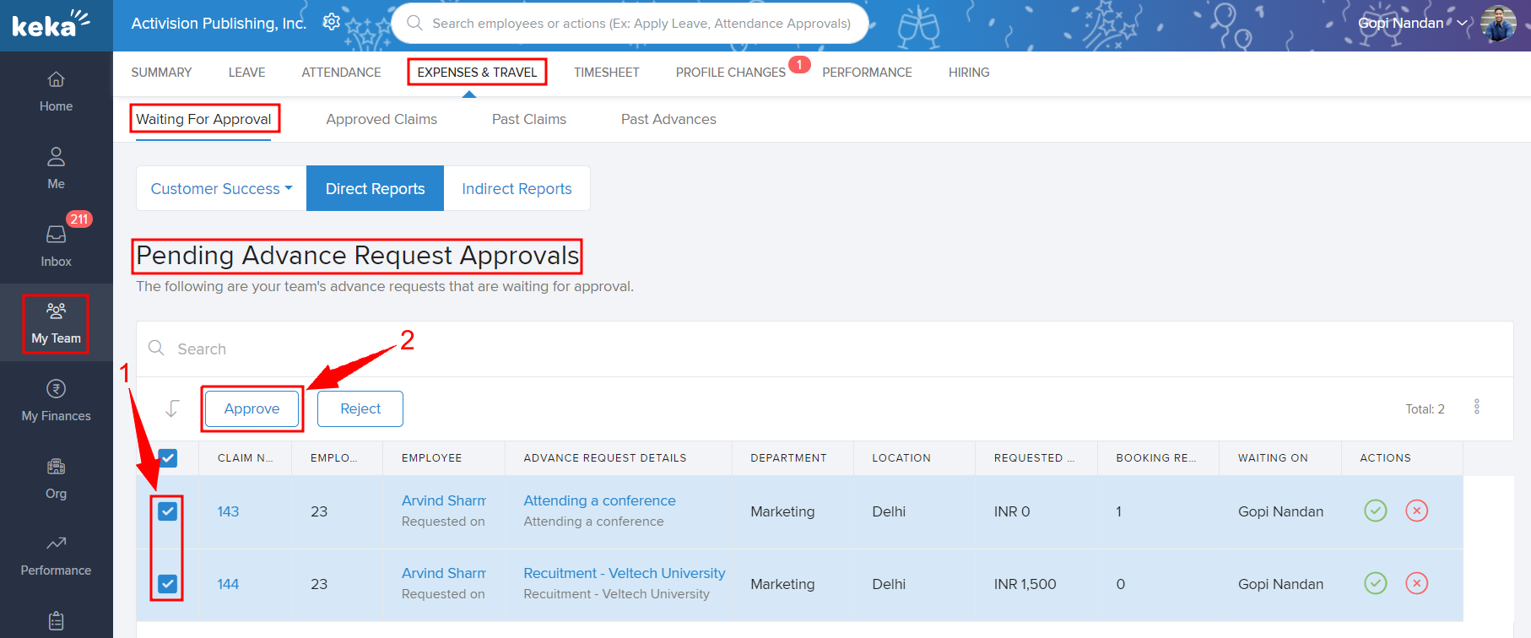Open the Performance sidebar icon

56,554
